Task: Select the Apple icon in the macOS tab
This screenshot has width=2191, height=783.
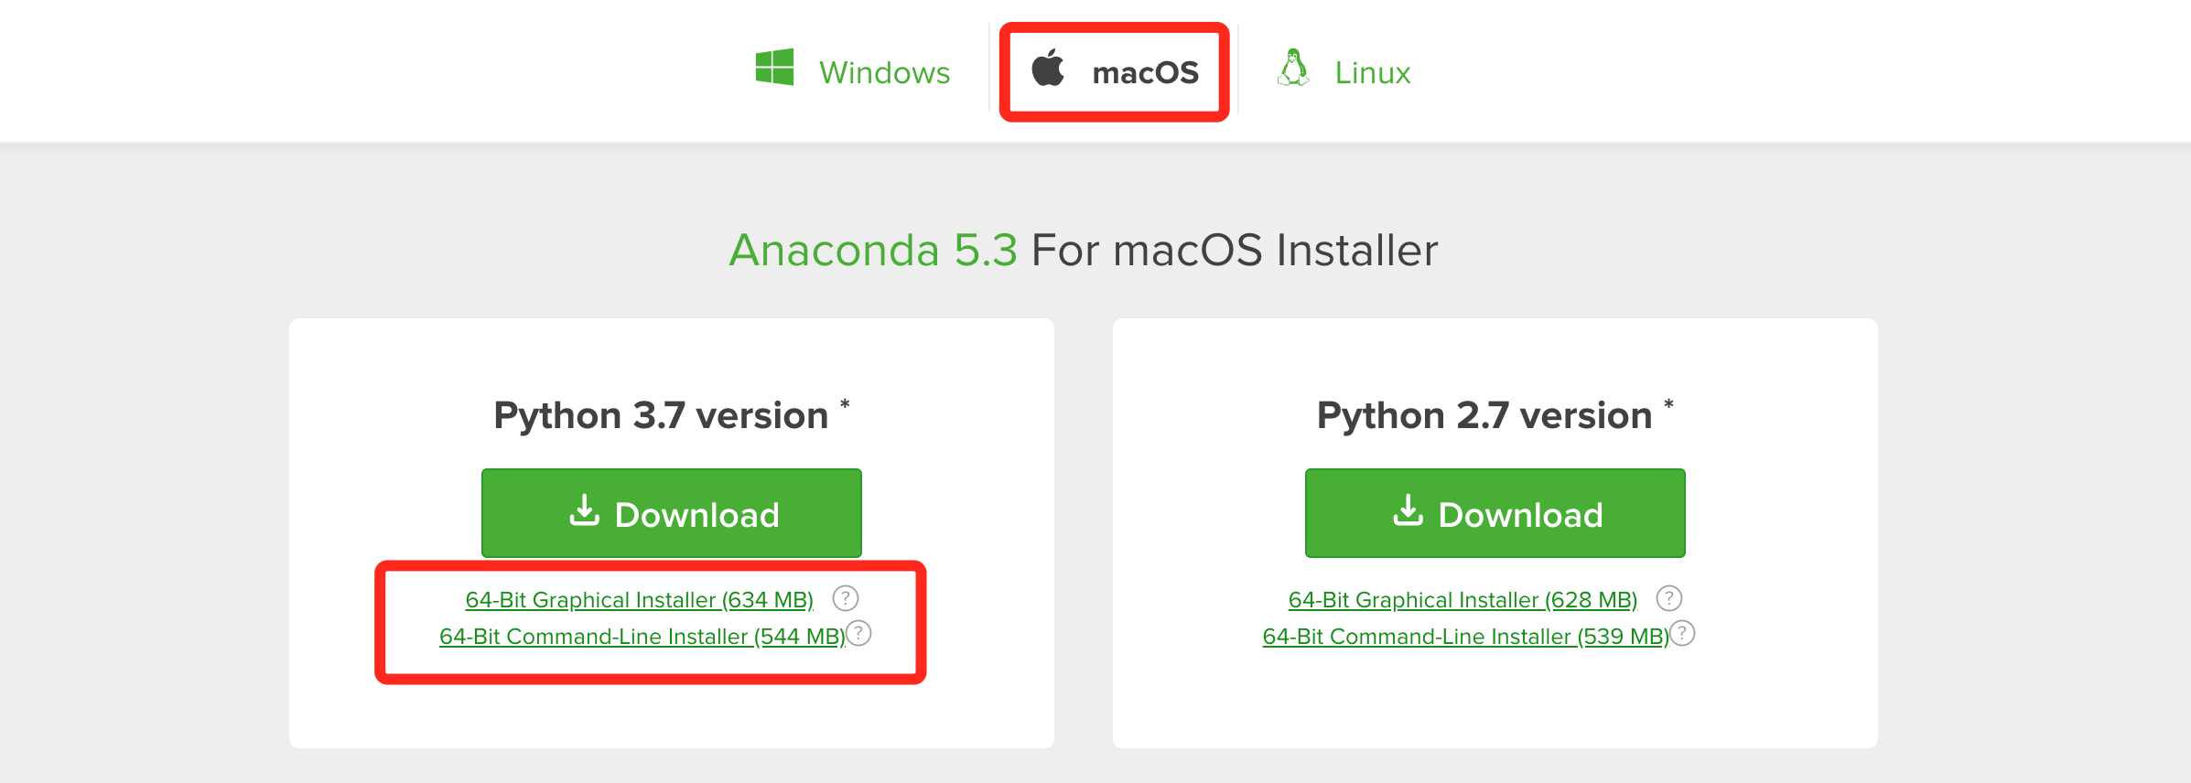Action: (1049, 70)
